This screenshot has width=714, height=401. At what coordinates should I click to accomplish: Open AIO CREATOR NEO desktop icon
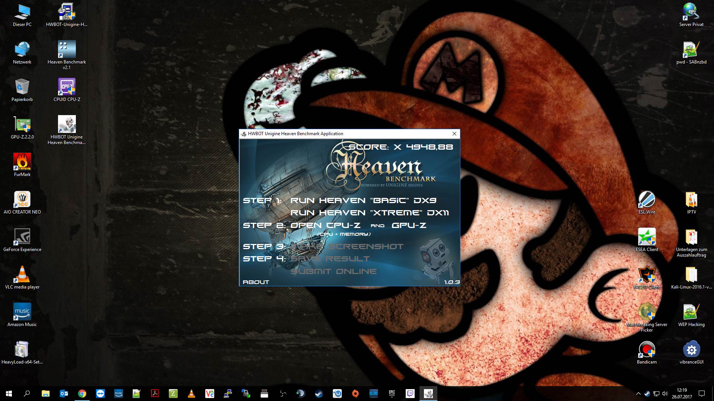pyautogui.click(x=22, y=203)
